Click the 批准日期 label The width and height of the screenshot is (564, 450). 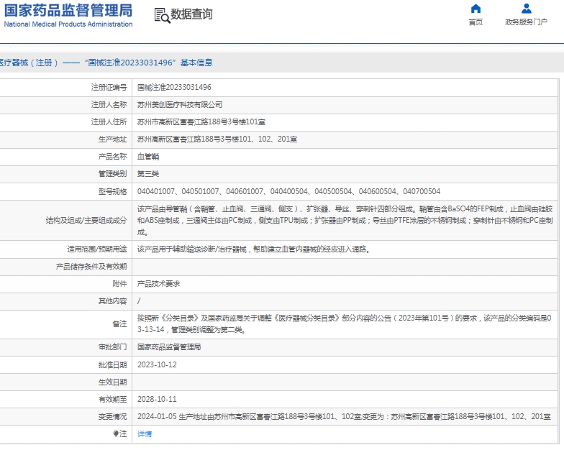(x=112, y=364)
